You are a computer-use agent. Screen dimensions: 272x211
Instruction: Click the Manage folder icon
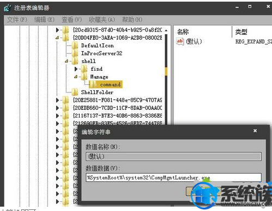coord(84,77)
